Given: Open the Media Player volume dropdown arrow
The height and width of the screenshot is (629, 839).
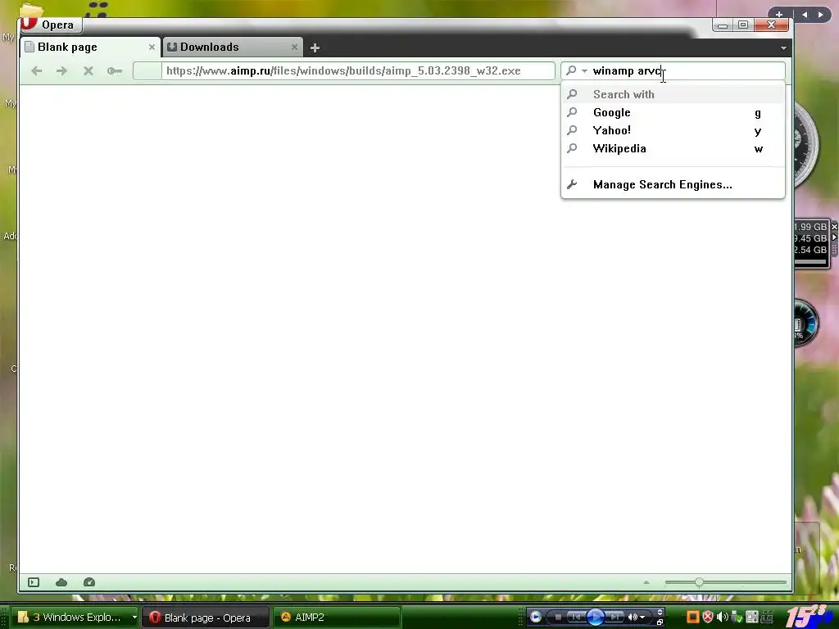Looking at the screenshot, I should (x=642, y=618).
